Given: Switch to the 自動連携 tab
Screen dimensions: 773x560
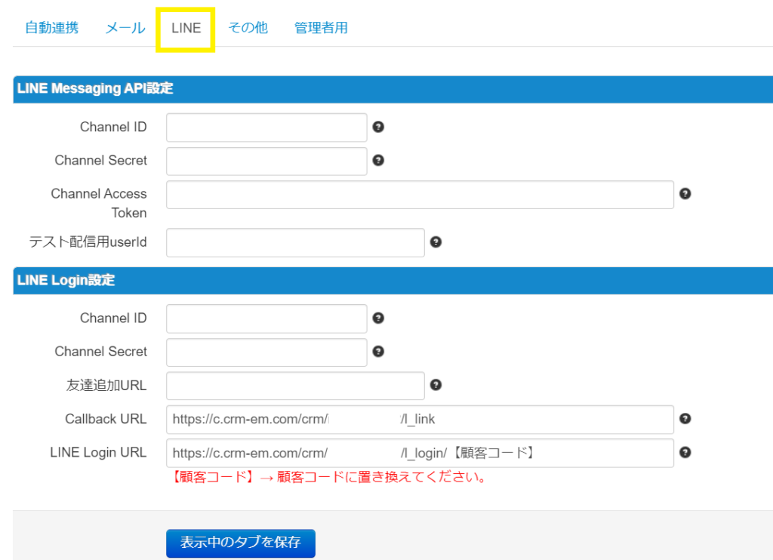Looking at the screenshot, I should 51,29.
